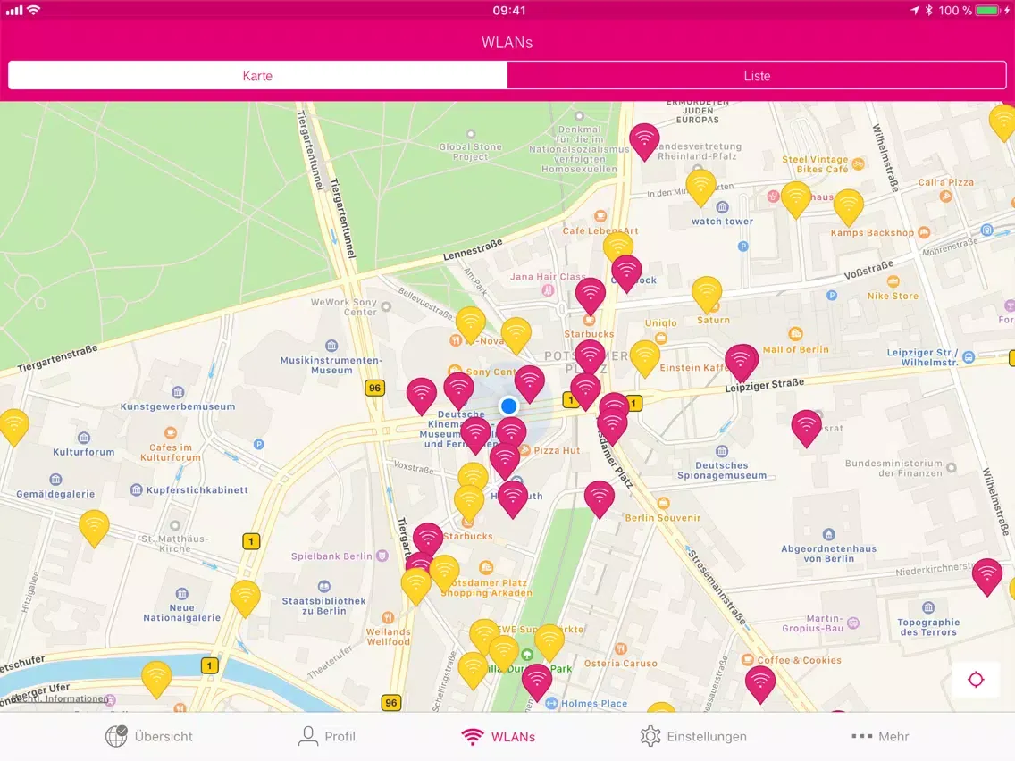Tap the Deutsches Spionagemuseum marker
Viewport: 1015px width, 761px height.
point(722,451)
